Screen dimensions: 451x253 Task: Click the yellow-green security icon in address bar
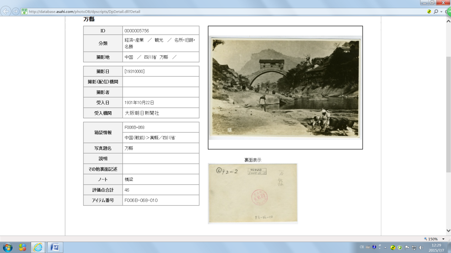tap(429, 11)
